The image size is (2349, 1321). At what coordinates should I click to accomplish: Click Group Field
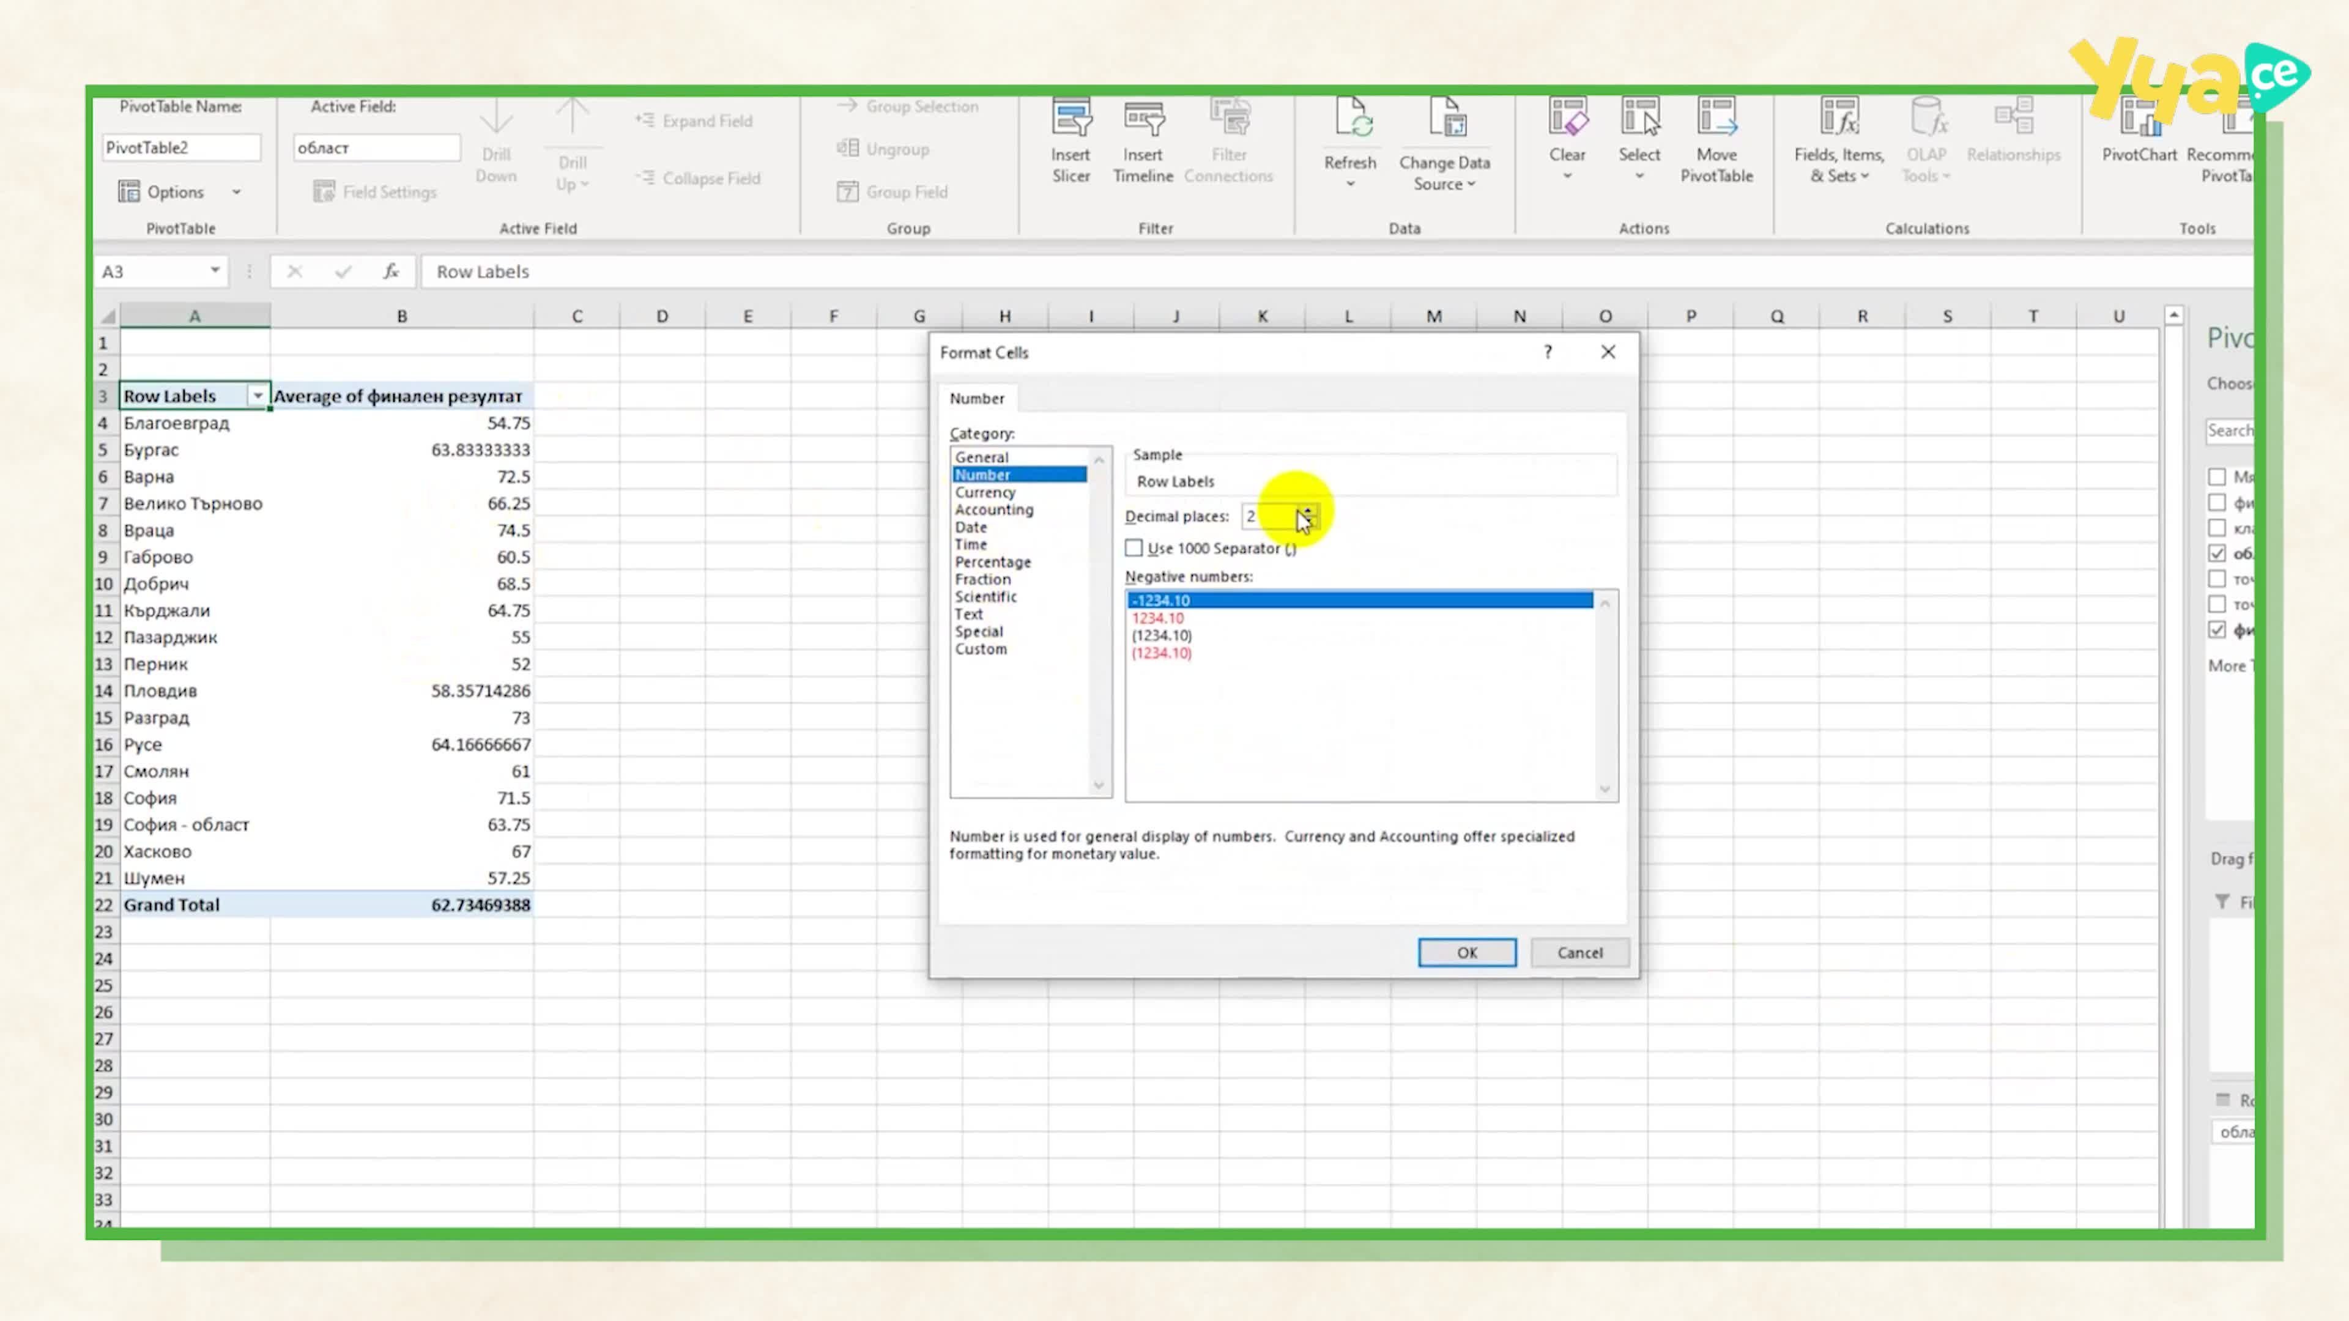(892, 191)
